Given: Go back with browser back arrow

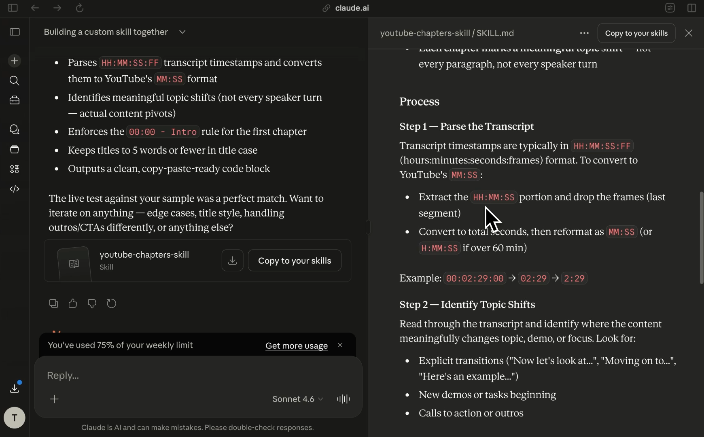Looking at the screenshot, I should [x=35, y=8].
